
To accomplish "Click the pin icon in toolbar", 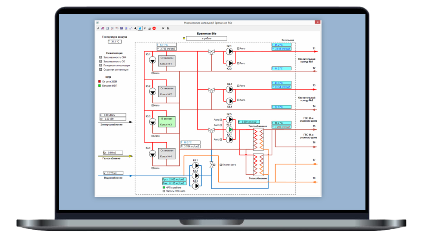I will pyautogui.click(x=98, y=28).
